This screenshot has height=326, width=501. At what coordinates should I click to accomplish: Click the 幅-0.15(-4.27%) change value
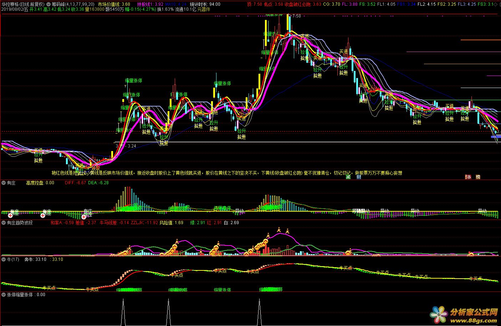pos(140,9)
